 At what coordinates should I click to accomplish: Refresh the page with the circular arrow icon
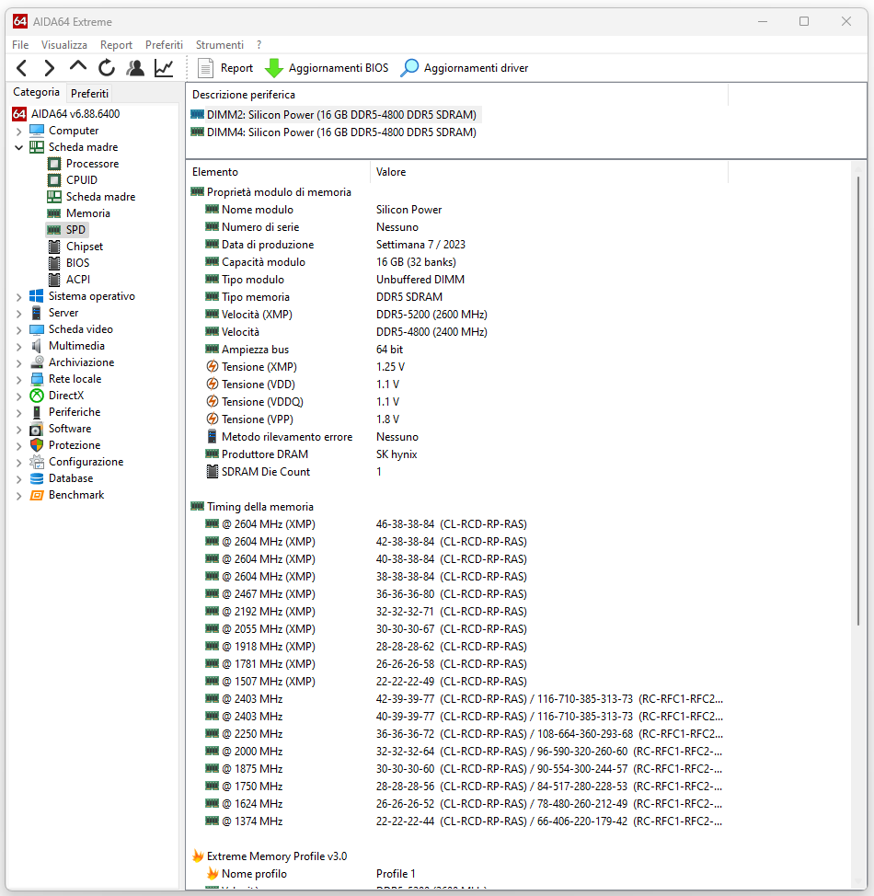click(107, 68)
